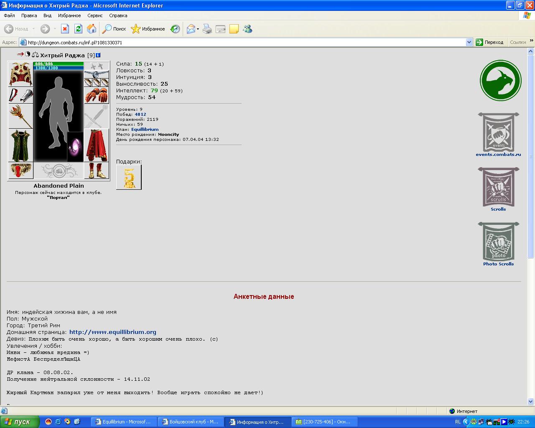Open the Избранное favorites toolbar button

(148, 29)
